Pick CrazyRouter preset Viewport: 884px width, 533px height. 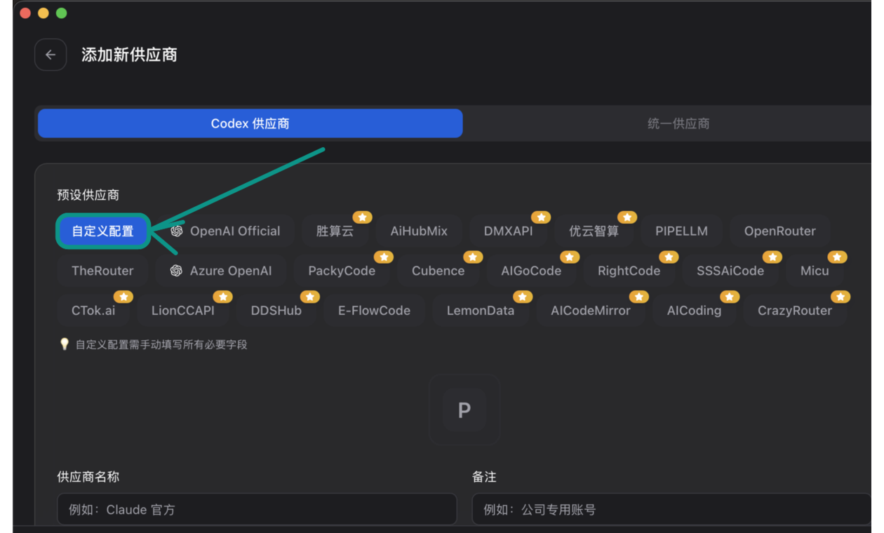pyautogui.click(x=795, y=311)
